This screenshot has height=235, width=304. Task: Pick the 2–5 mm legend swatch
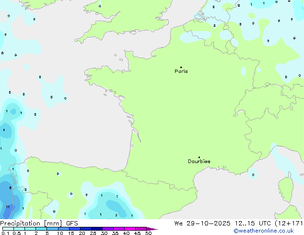[x=41, y=229]
